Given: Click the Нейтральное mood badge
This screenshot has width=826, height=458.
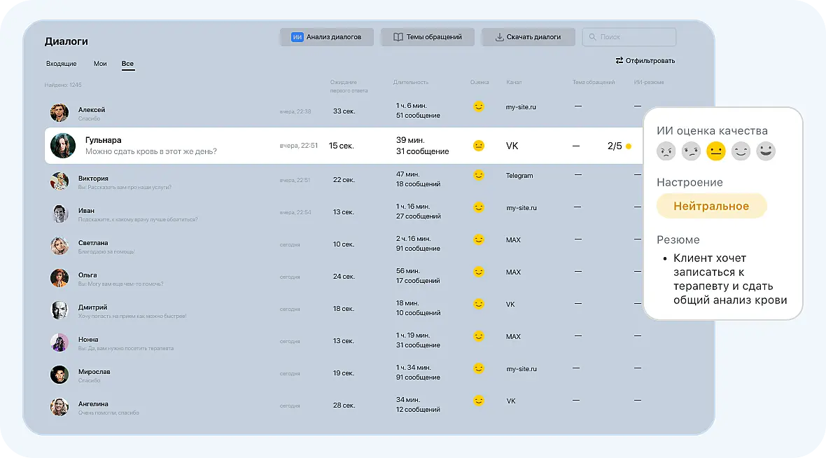Looking at the screenshot, I should tap(711, 206).
